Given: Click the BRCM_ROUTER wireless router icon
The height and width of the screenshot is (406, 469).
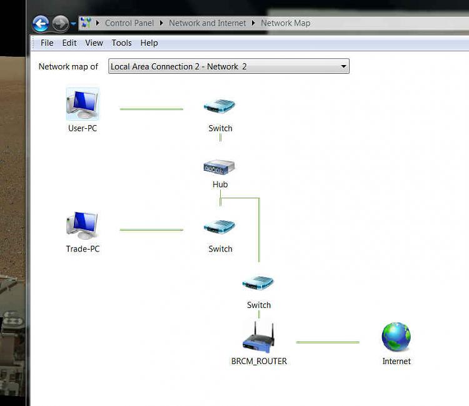Looking at the screenshot, I should [x=259, y=337].
